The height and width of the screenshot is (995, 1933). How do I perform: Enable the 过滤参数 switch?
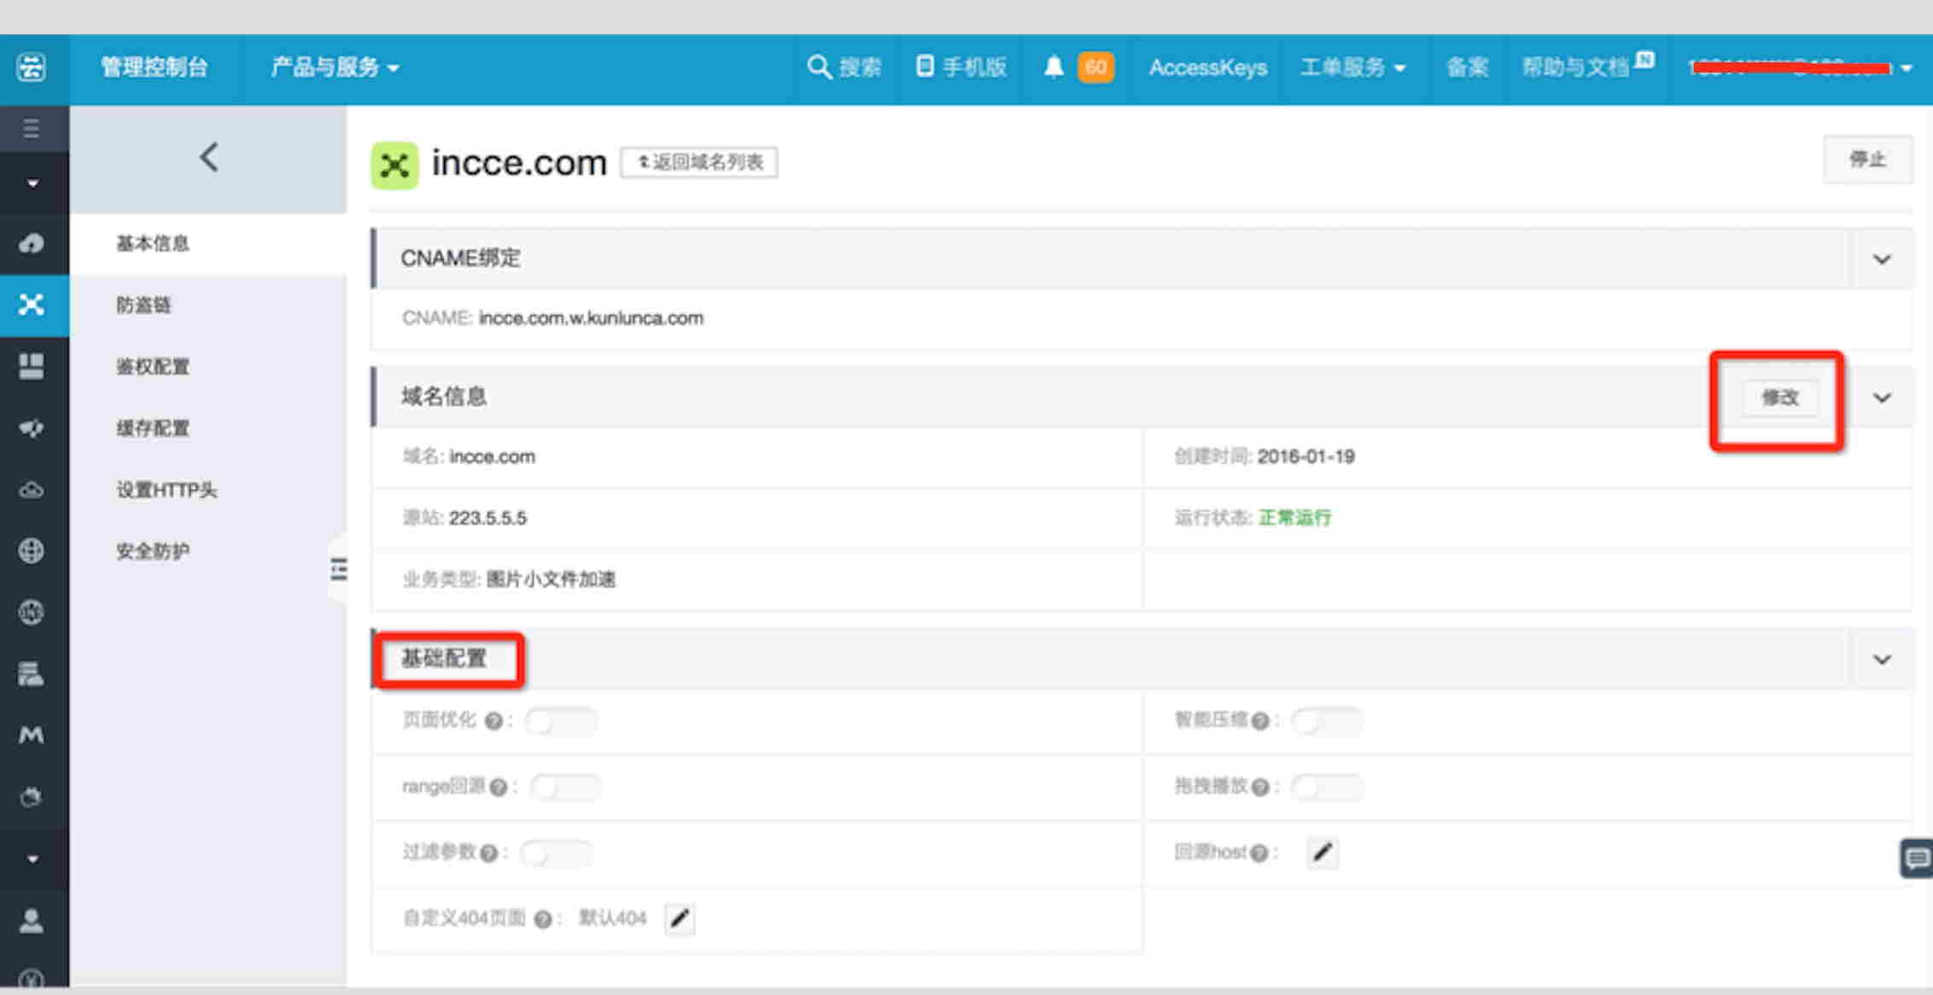(557, 853)
